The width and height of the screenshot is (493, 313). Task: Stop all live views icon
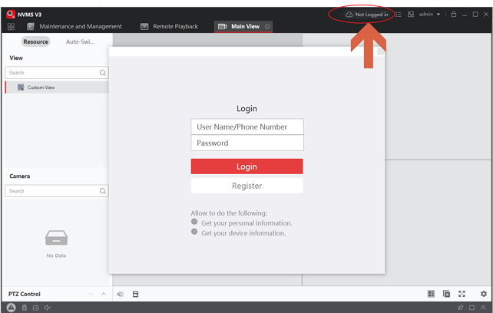tap(446, 294)
